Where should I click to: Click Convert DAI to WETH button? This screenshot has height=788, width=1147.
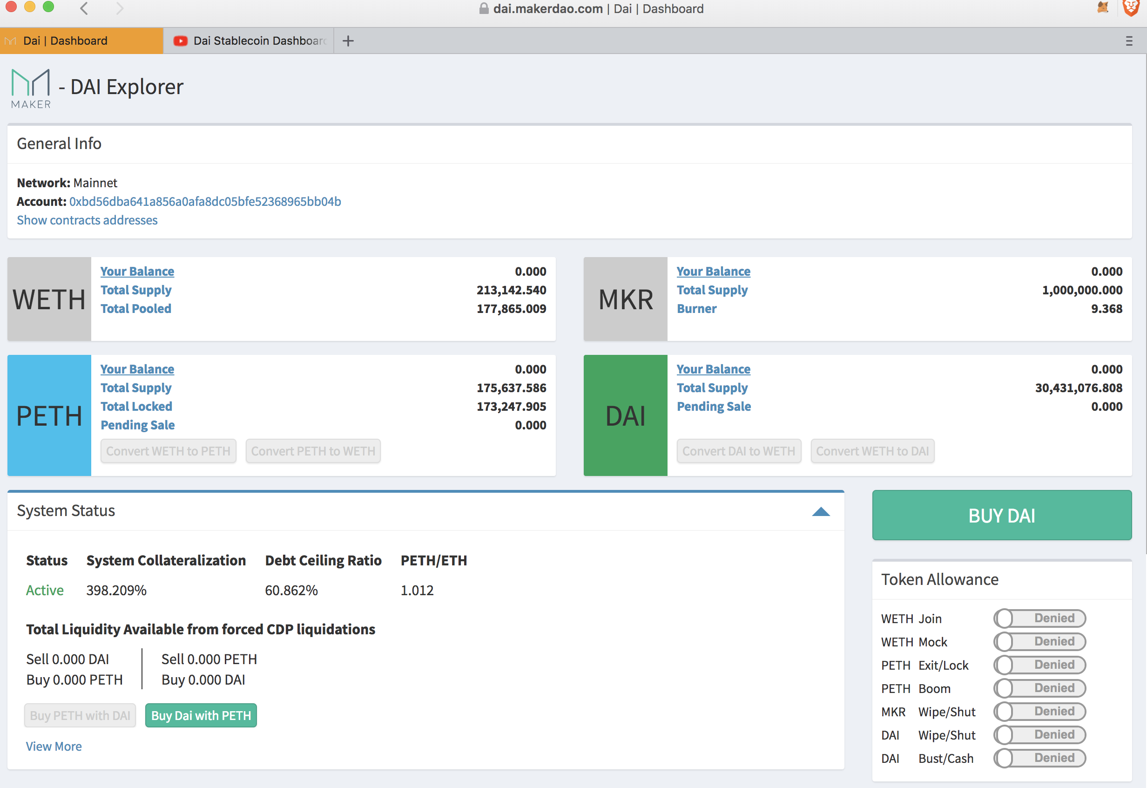(x=739, y=451)
